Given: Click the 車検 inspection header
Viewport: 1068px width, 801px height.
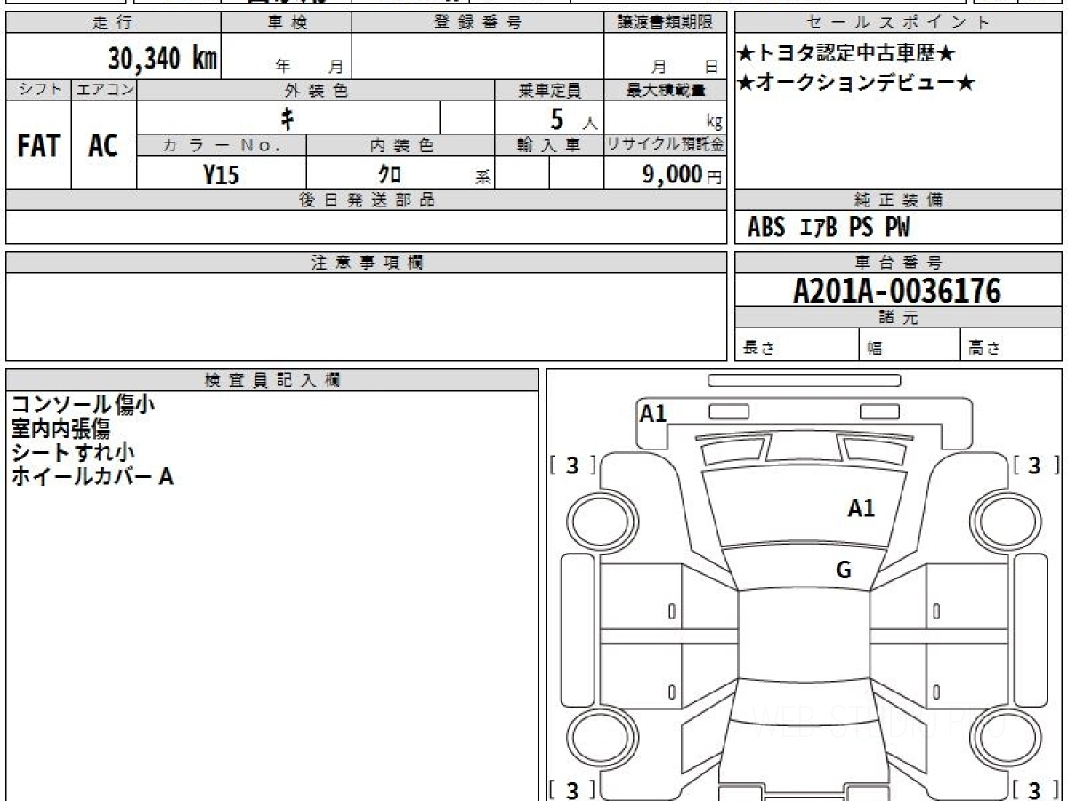Looking at the screenshot, I should coord(286,23).
